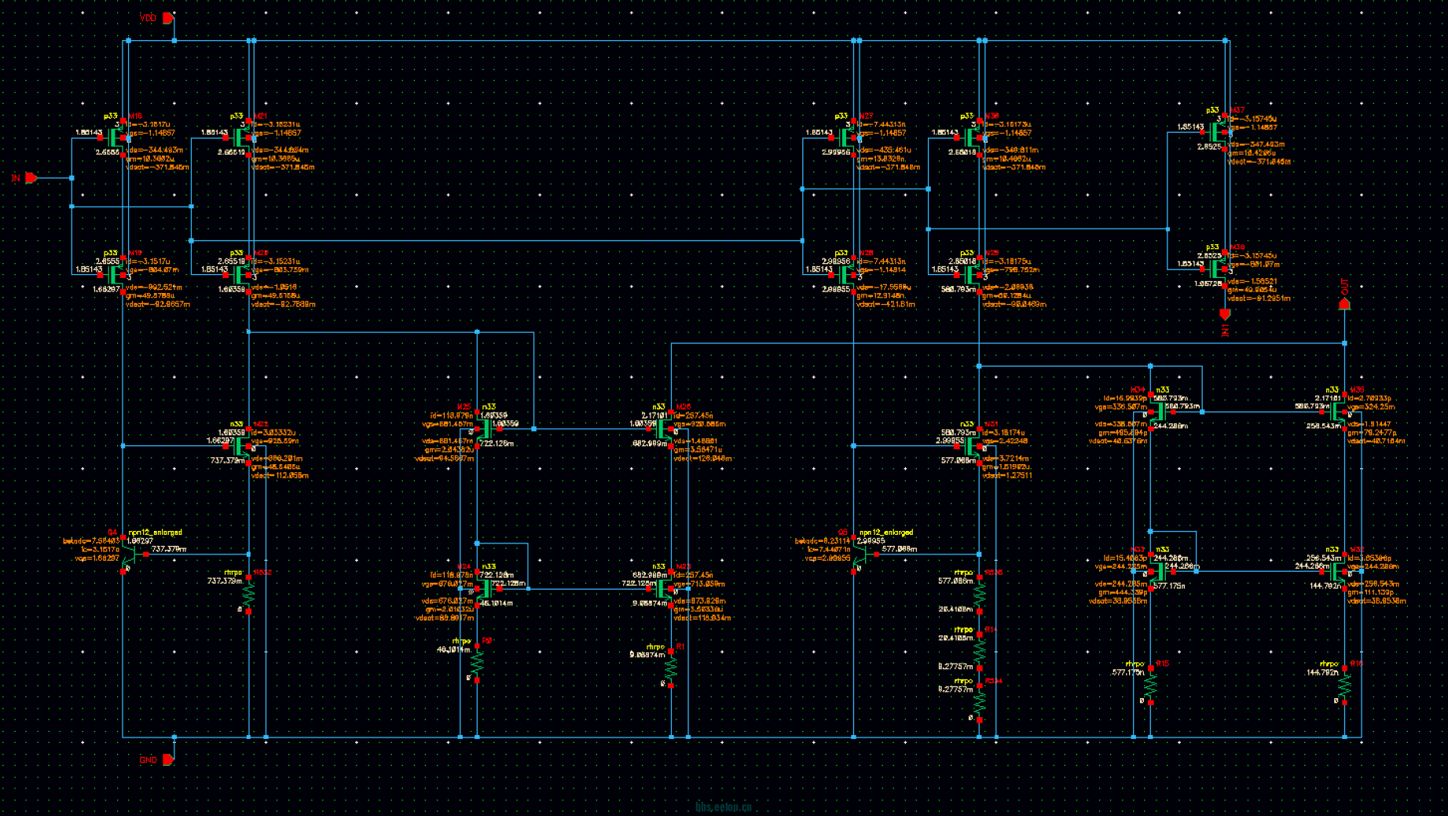Select the OUT output pin
Image resolution: width=1448 pixels, height=816 pixels.
1344,303
